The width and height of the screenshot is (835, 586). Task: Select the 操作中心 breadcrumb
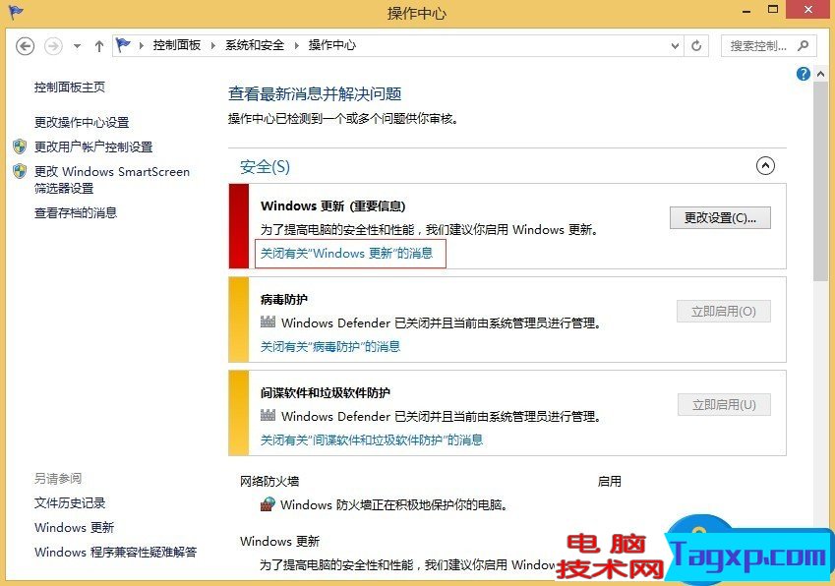[x=332, y=45]
